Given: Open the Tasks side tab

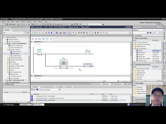Looking at the screenshot, I should coord(164,57).
